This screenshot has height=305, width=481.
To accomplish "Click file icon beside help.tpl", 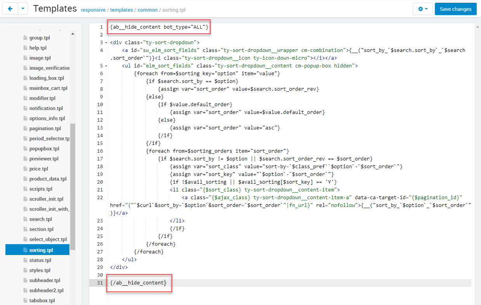I will point(26,48).
